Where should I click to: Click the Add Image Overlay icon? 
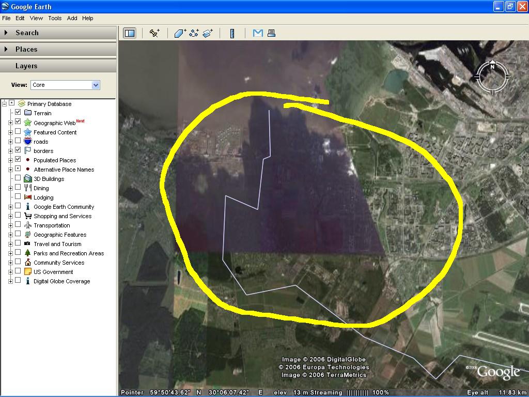(208, 33)
